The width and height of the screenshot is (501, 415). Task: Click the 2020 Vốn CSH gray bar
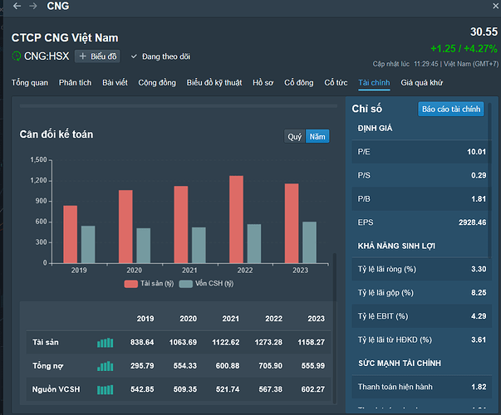point(144,246)
